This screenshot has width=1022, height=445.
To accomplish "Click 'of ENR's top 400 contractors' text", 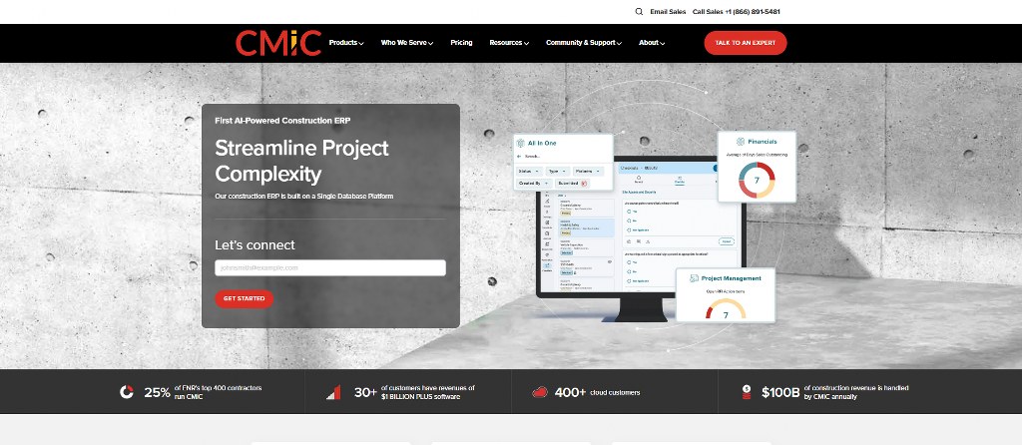I will pos(218,388).
